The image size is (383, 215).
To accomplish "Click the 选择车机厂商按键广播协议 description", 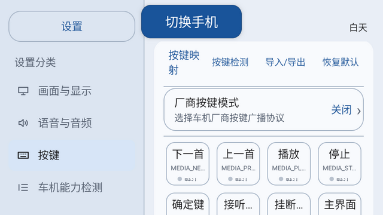I will tap(229, 118).
